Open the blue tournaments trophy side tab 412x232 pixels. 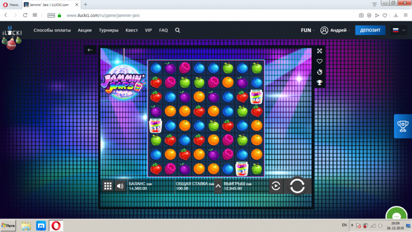(403, 126)
